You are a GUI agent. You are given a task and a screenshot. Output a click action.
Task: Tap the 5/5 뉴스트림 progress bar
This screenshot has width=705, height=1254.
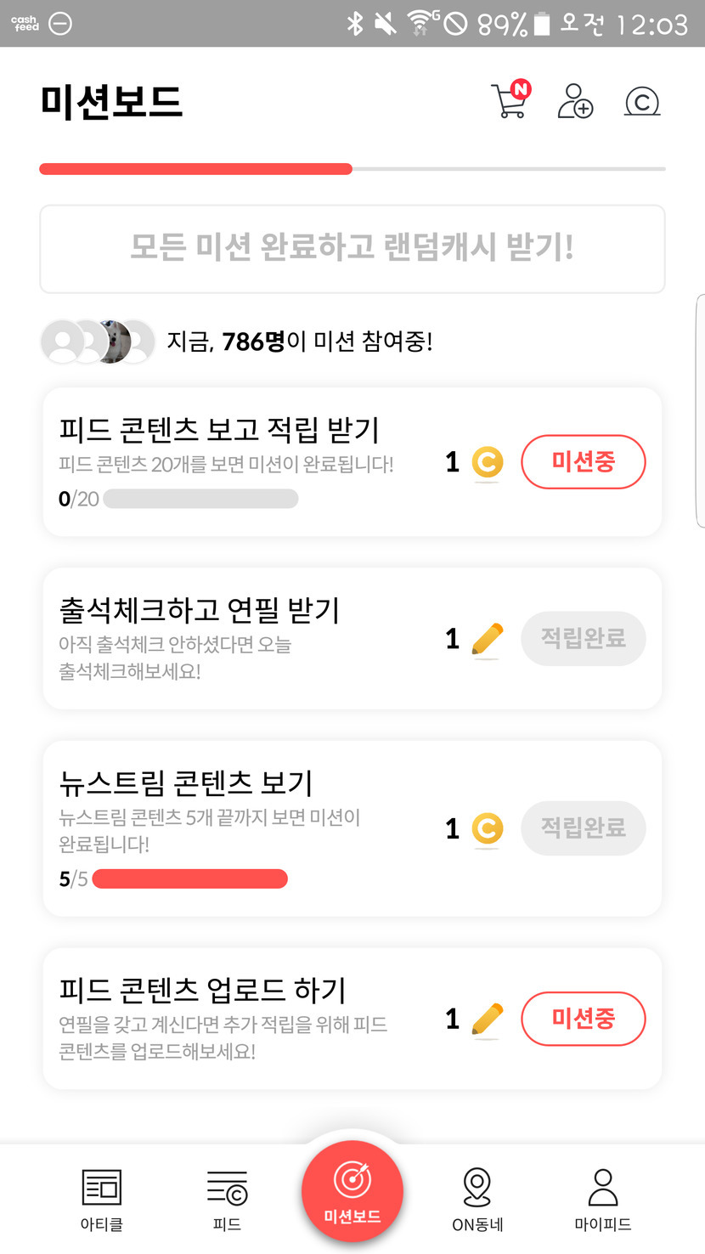pos(189,878)
